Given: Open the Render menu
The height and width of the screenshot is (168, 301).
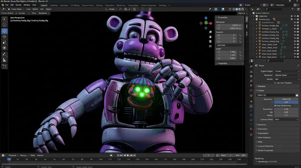Looking at the screenshot, I should coord(18,5).
